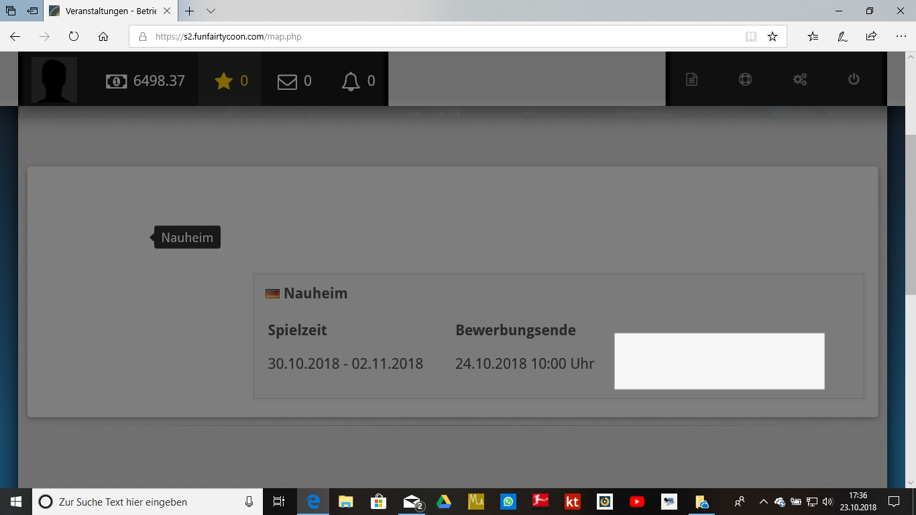
Task: Open the notifications bell icon
Action: pyautogui.click(x=351, y=82)
